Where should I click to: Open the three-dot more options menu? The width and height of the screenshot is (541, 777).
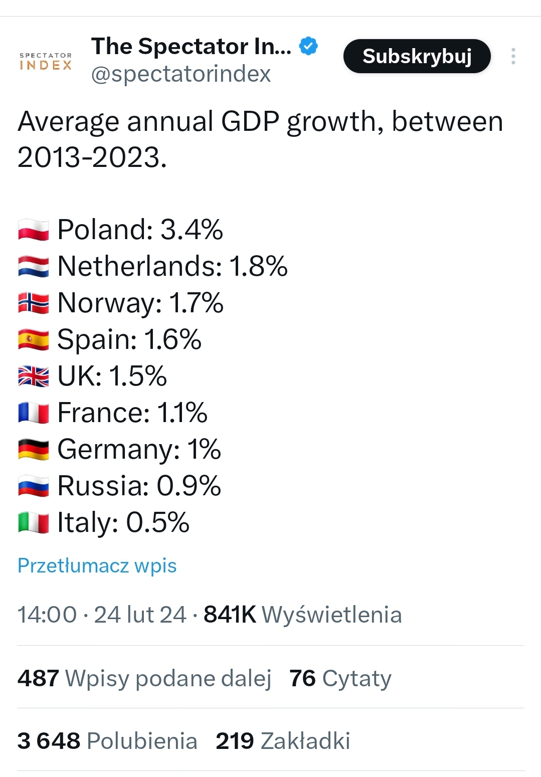[x=513, y=56]
